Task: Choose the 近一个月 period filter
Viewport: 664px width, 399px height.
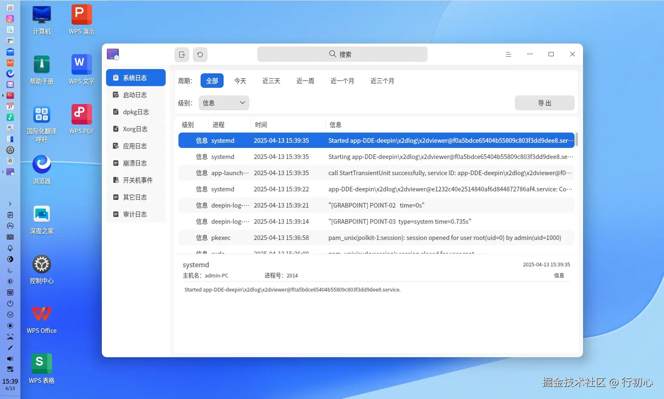Action: point(342,81)
